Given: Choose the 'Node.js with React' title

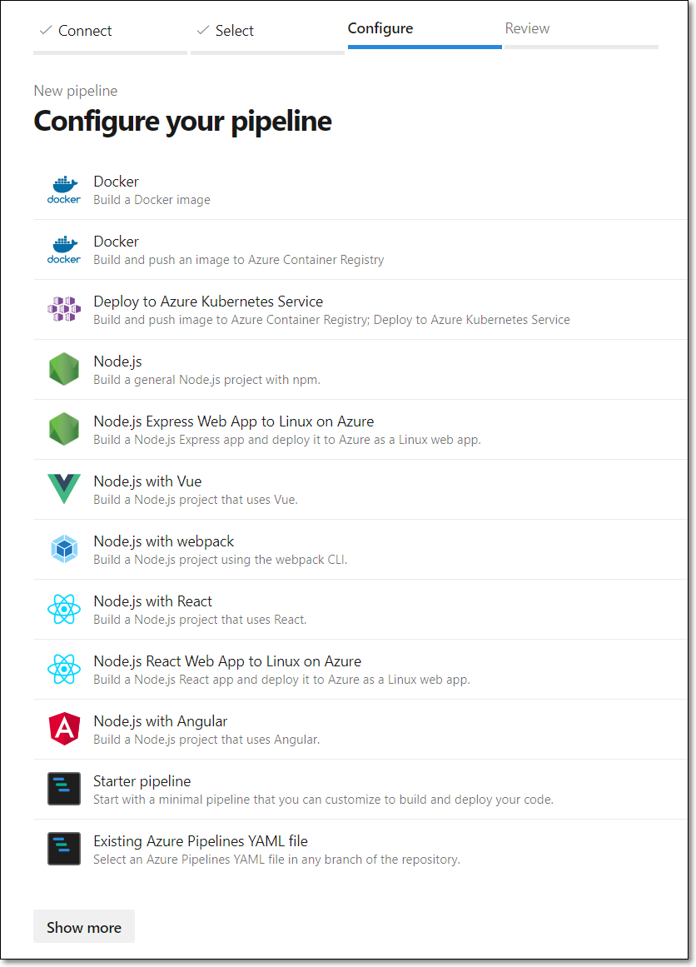Looking at the screenshot, I should 153,601.
